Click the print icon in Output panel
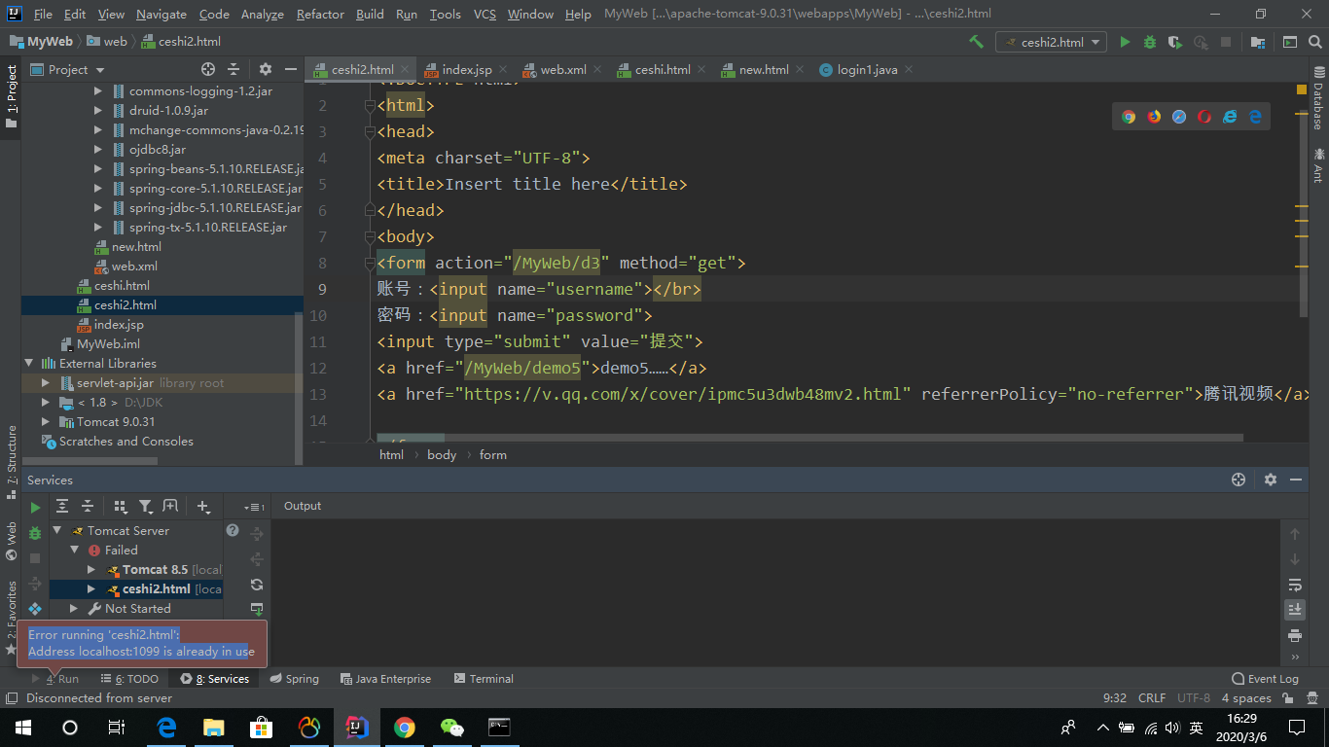1329x747 pixels. coord(1294,635)
